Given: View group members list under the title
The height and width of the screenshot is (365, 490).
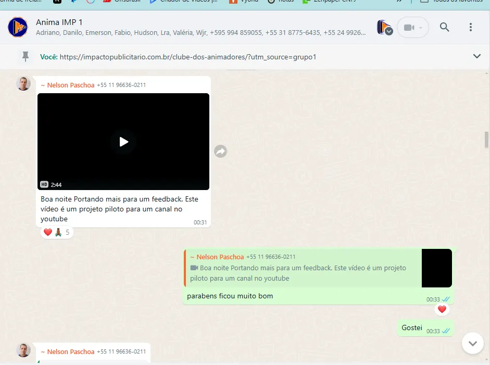Looking at the screenshot, I should tap(200, 32).
